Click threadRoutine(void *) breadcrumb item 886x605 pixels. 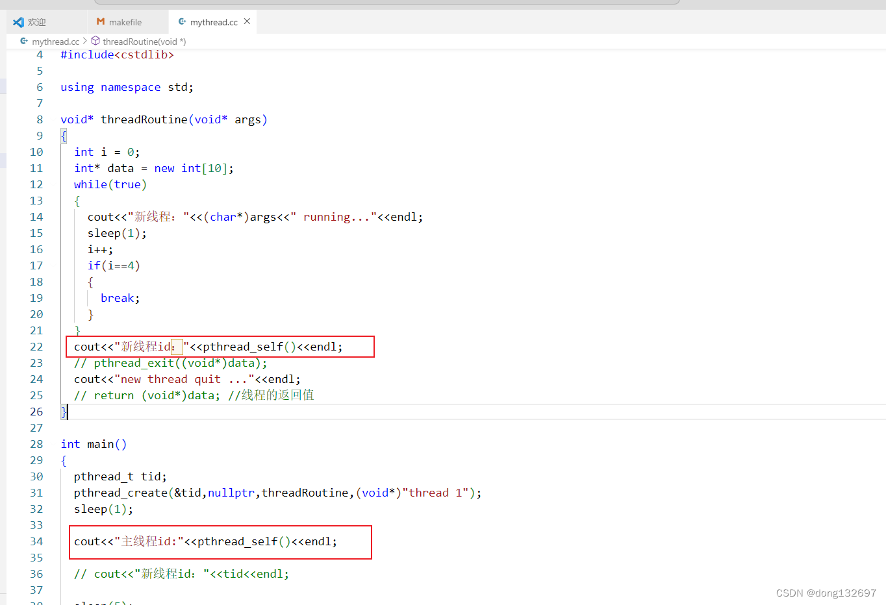[x=144, y=42]
